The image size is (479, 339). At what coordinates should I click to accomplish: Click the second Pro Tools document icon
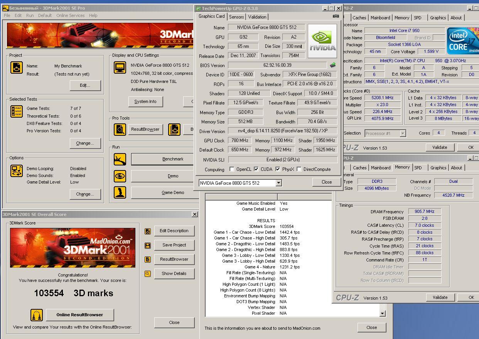[174, 130]
